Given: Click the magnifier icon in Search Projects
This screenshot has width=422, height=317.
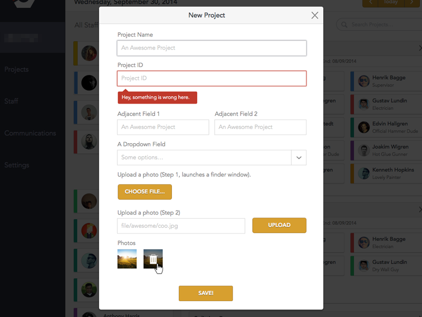Looking at the screenshot, I should point(344,25).
